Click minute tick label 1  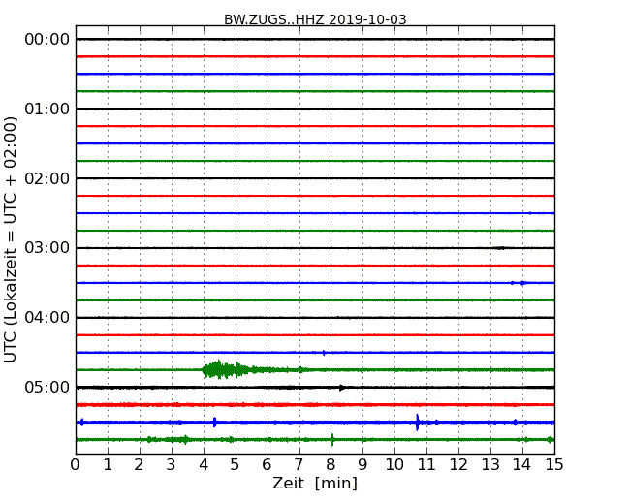pyautogui.click(x=108, y=465)
